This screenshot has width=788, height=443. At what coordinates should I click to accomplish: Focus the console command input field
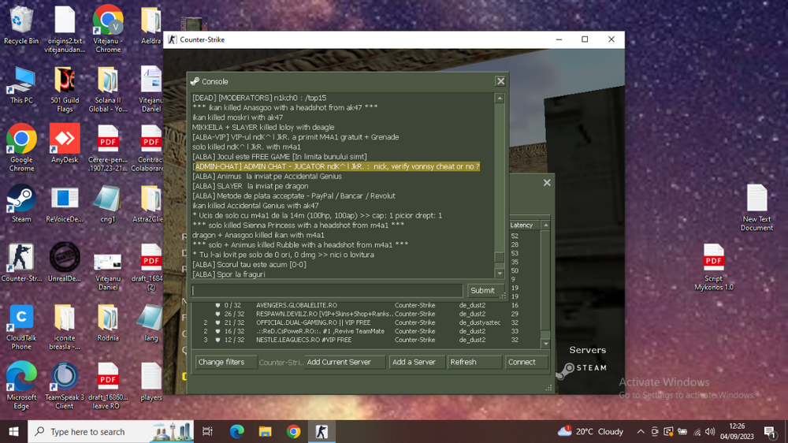click(x=327, y=290)
